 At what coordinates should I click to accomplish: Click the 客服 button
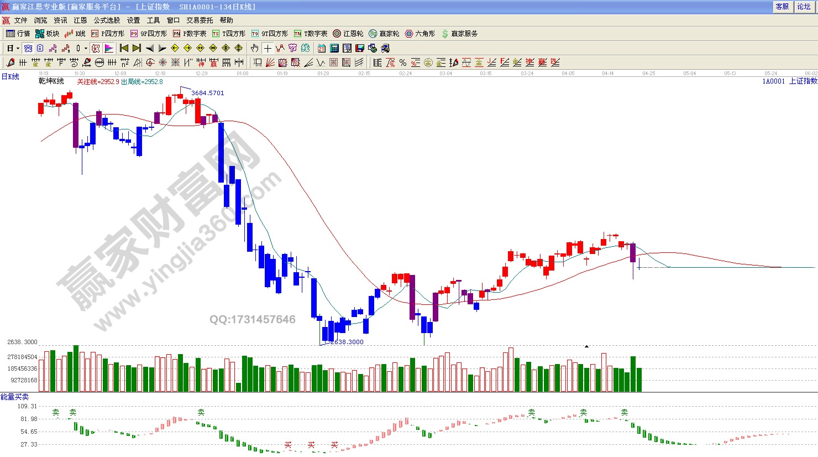coord(782,7)
